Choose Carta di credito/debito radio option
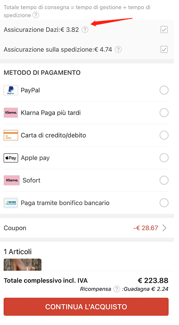Screen dimensions: 179x325 (x=164, y=135)
